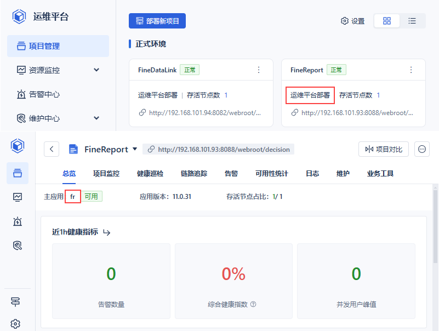
Task: Click the 综合健康指数 card
Action: pyautogui.click(x=233, y=281)
